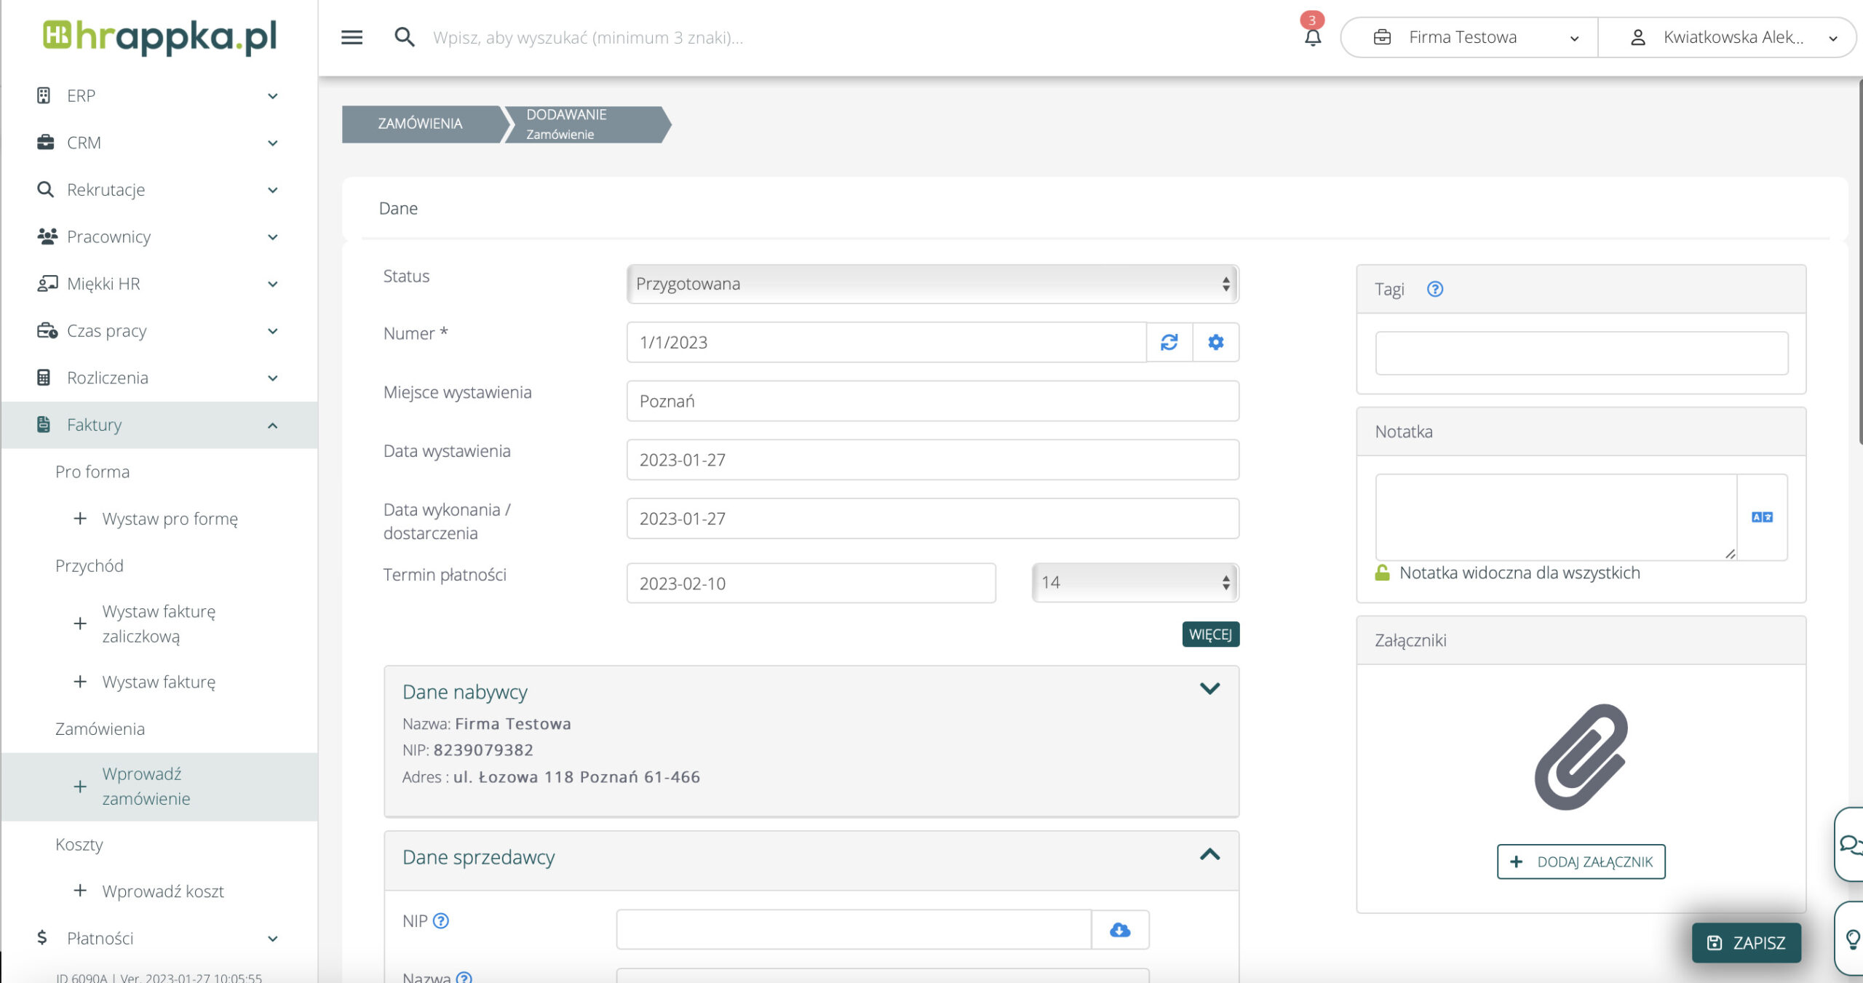Open Tagi help question mark

coord(1434,289)
